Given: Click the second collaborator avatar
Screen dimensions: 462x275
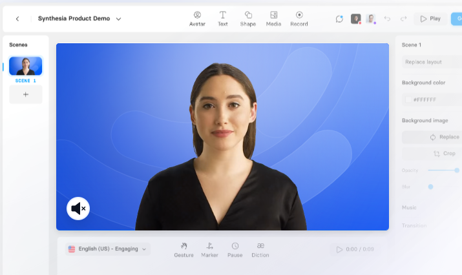Looking at the screenshot, I should tap(371, 19).
